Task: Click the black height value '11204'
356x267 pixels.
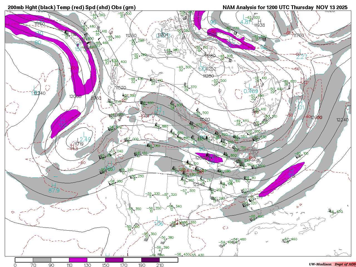Action: point(163,35)
